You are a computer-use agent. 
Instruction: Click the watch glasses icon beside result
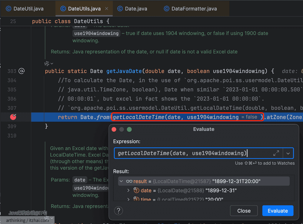tap(129, 181)
